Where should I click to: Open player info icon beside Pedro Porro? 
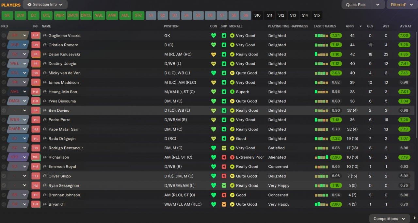45,120
